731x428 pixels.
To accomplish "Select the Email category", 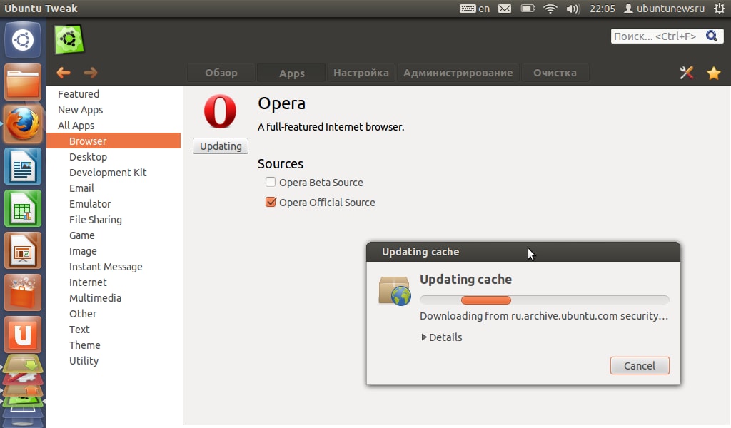I will tap(114, 188).
